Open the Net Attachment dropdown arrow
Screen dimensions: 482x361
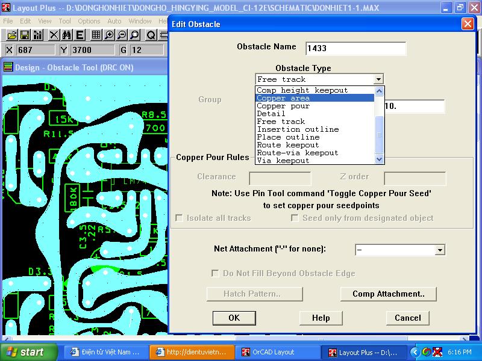[x=440, y=250]
